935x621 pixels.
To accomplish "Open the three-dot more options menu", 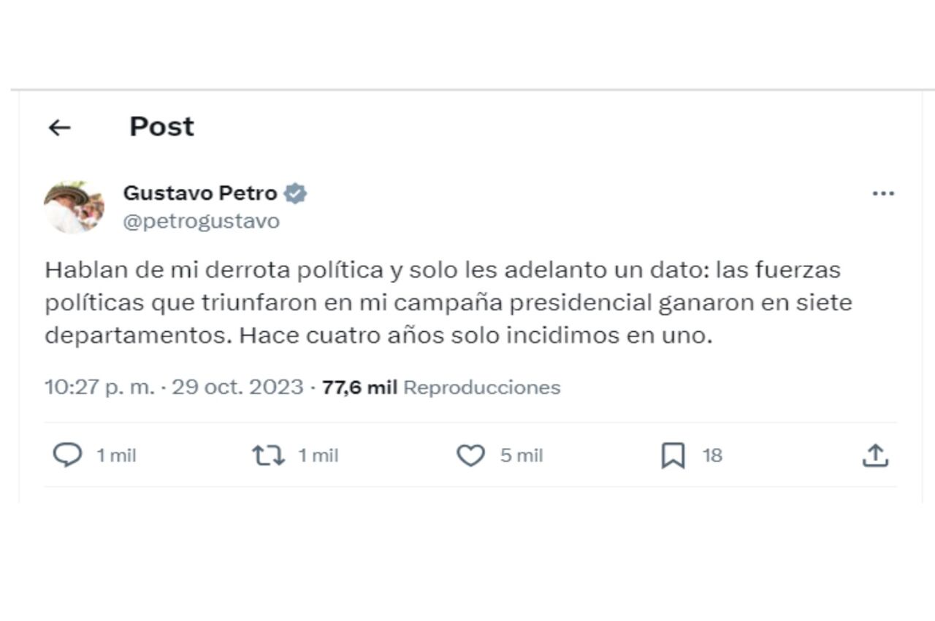I will (x=884, y=193).
